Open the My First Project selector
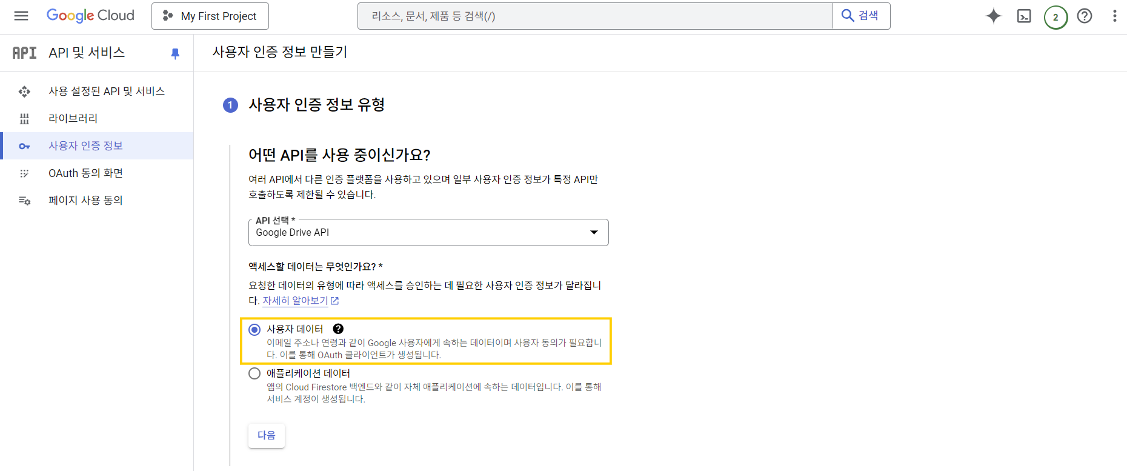Viewport: 1127px width, 471px height. [210, 16]
